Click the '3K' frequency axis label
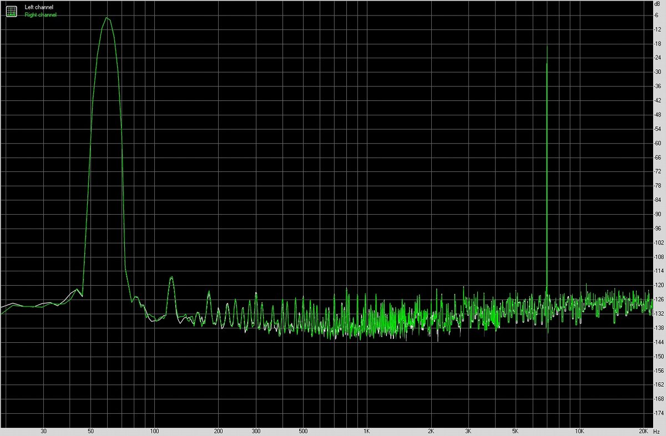Screen dimensions: 666x436 (x=468, y=430)
